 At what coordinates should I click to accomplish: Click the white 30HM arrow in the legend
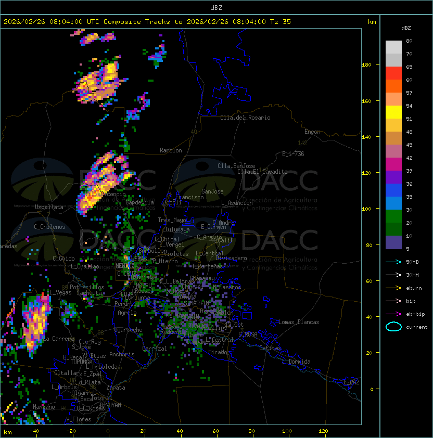pyautogui.click(x=393, y=275)
